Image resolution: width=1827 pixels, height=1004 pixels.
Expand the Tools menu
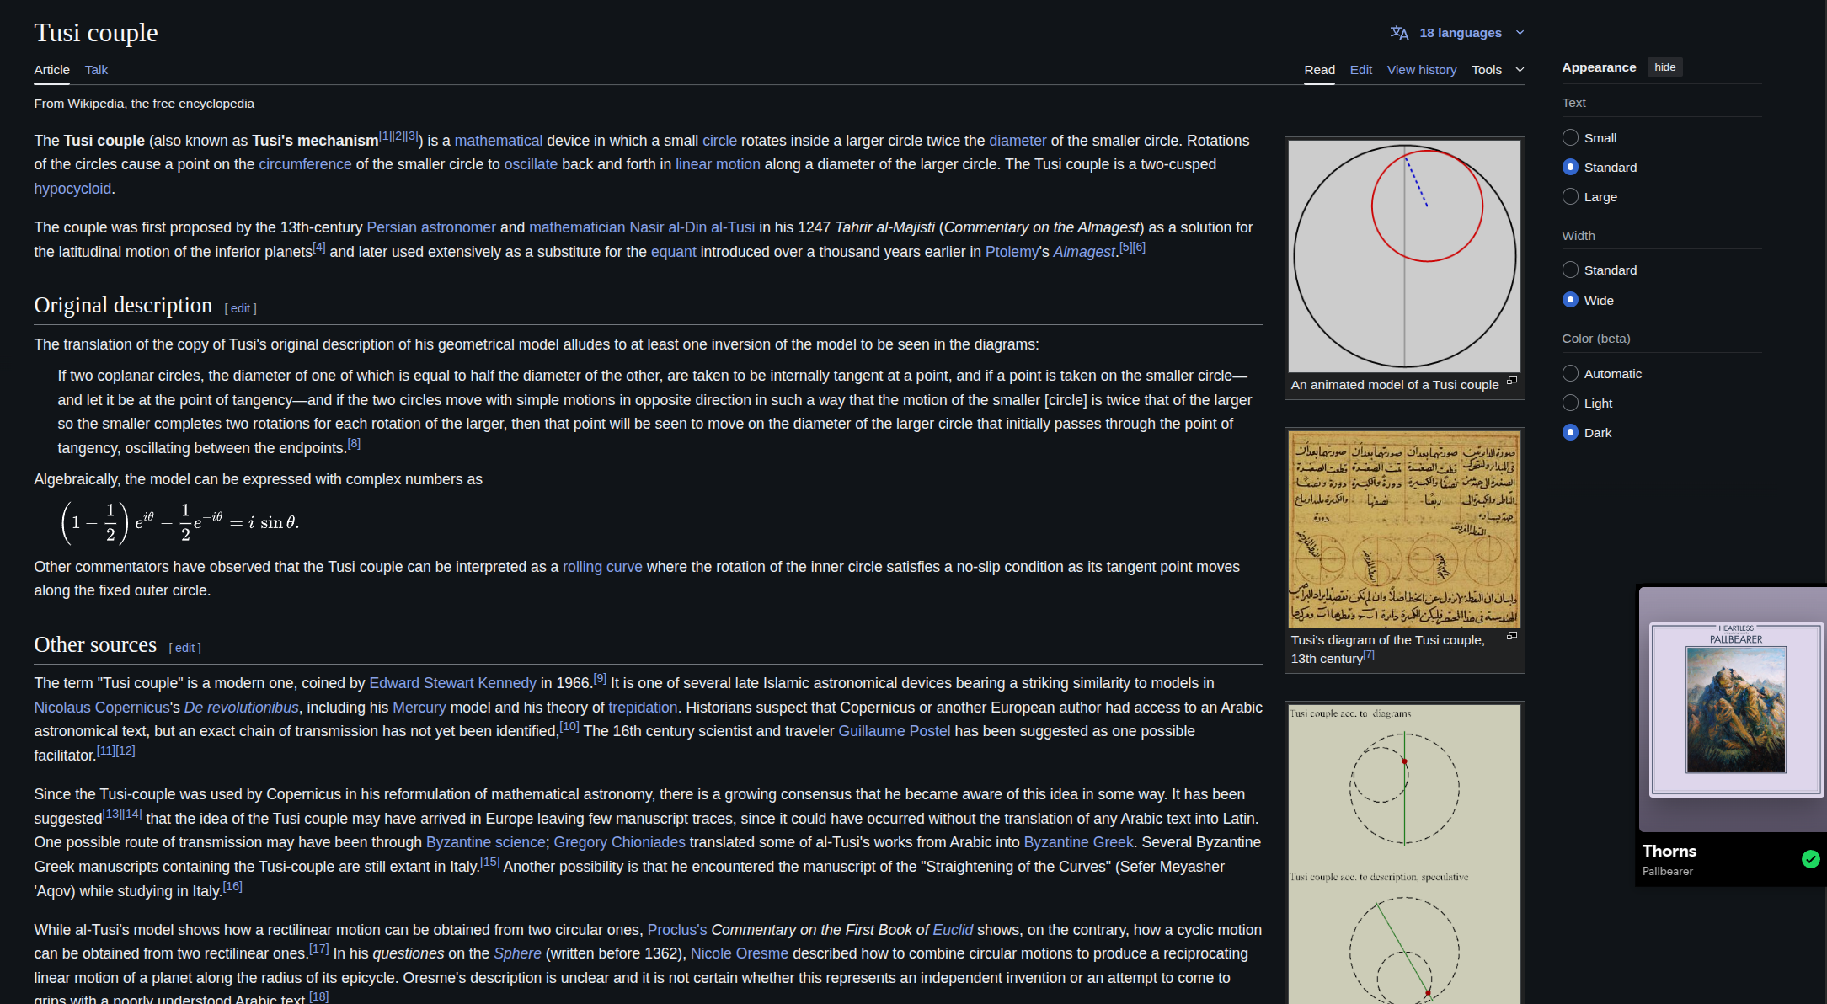tap(1498, 70)
